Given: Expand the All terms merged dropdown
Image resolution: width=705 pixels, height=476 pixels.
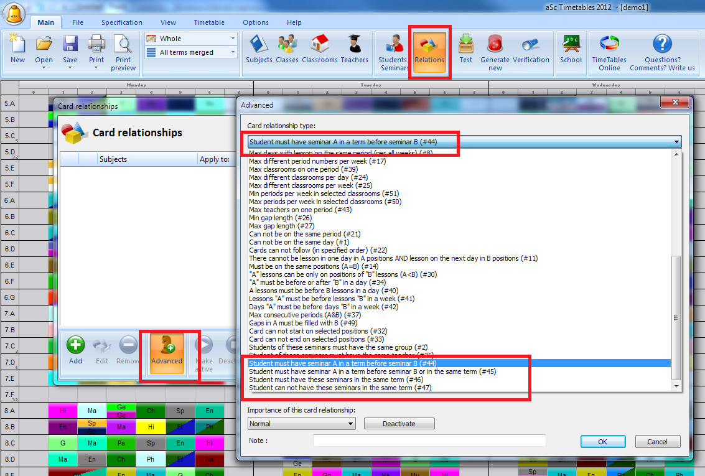Looking at the screenshot, I should point(233,53).
